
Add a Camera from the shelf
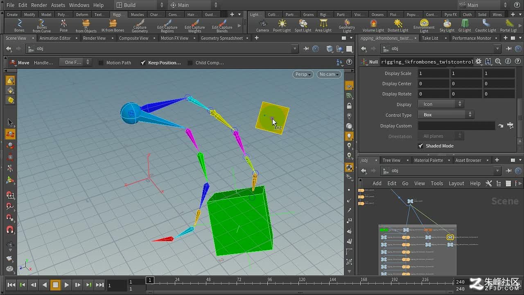(x=262, y=26)
